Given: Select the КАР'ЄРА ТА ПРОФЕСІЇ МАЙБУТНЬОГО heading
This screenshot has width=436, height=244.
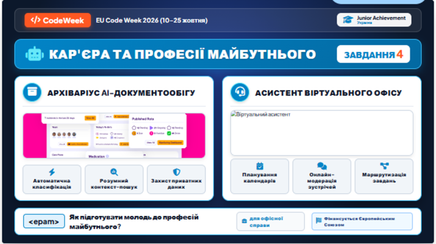Looking at the screenshot, I should tap(182, 54).
